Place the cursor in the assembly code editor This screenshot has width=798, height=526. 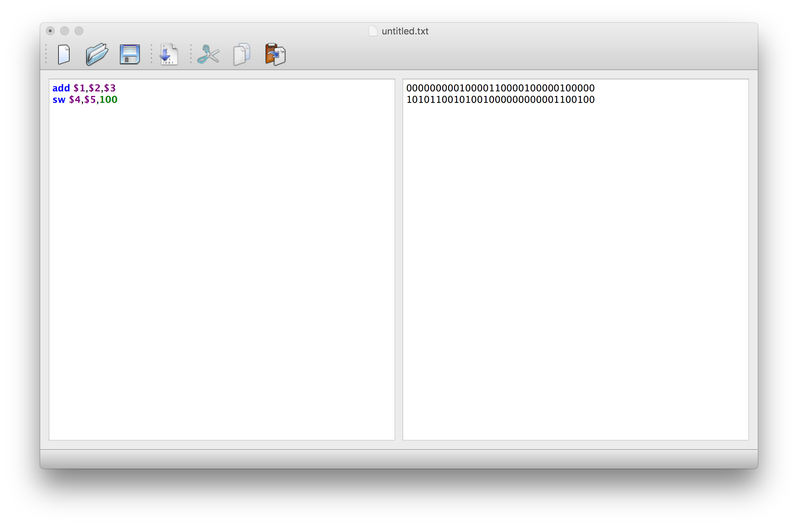[x=222, y=259]
